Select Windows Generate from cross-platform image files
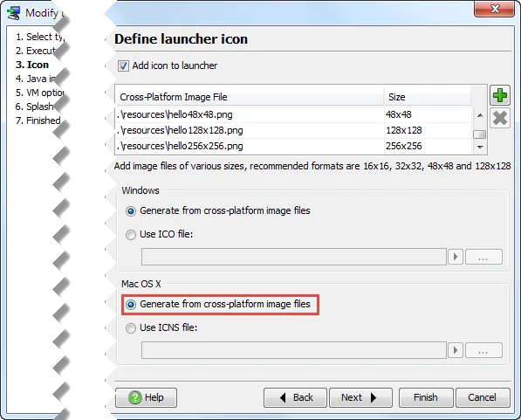The height and width of the screenshot is (420, 521). (131, 211)
